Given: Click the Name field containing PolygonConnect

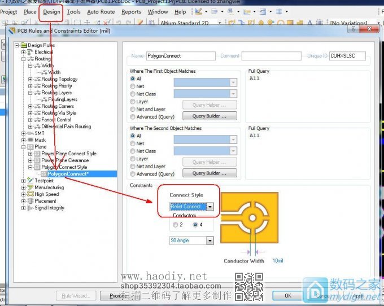Looking at the screenshot, I should pyautogui.click(x=181, y=56).
